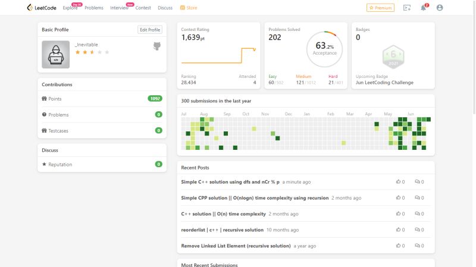Open the Explore menu item

pos(70,8)
